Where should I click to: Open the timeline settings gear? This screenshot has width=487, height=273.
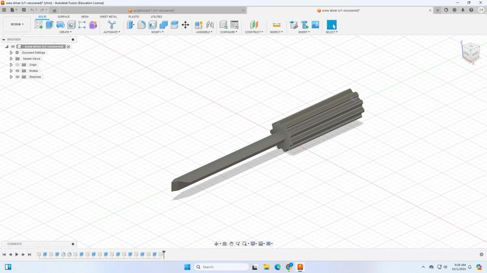pos(482,254)
